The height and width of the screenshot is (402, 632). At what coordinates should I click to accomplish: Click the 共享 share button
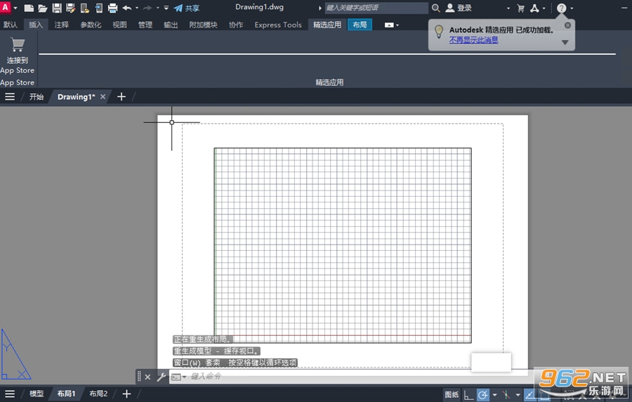point(187,8)
